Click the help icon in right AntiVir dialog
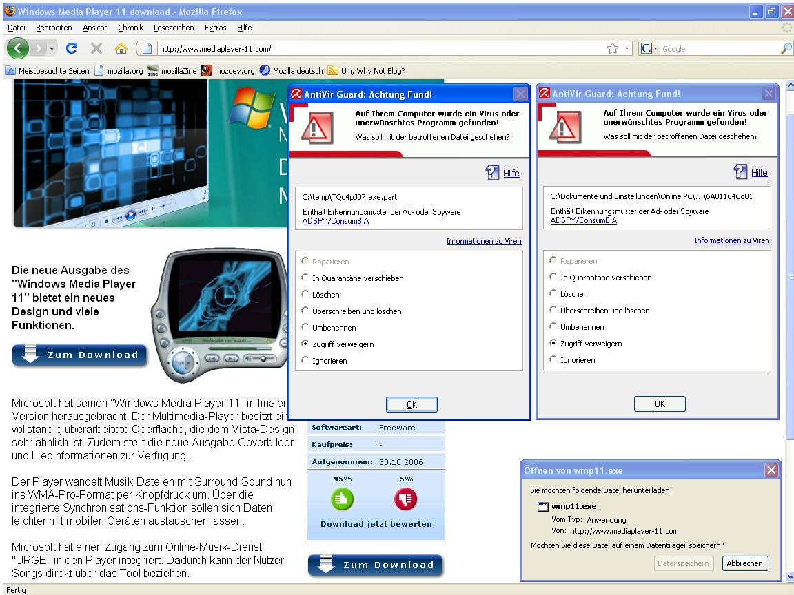Screen dimensions: 794x595 [740, 172]
